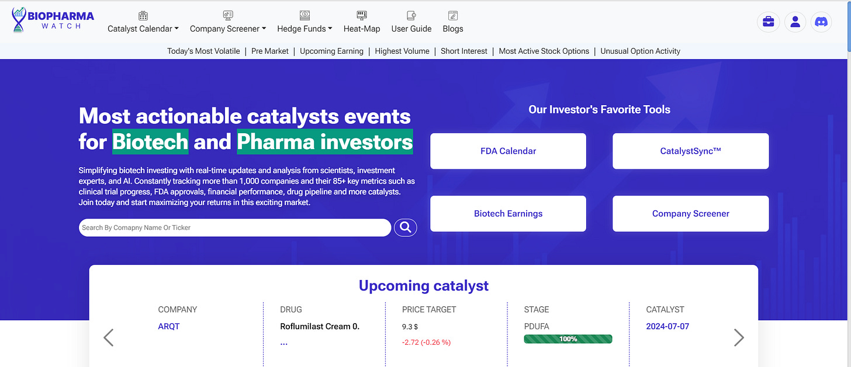
Task: Click the Biotech Earnings tool button
Action: pyautogui.click(x=508, y=213)
